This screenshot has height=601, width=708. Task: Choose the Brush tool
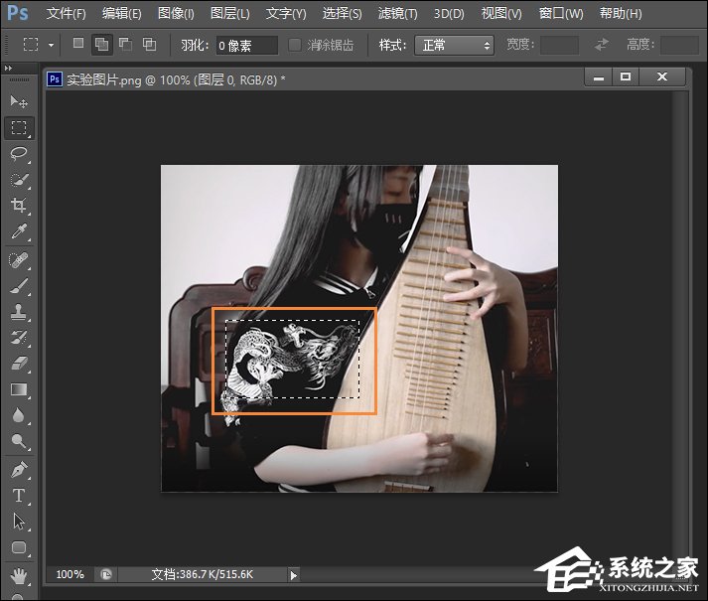(x=19, y=285)
